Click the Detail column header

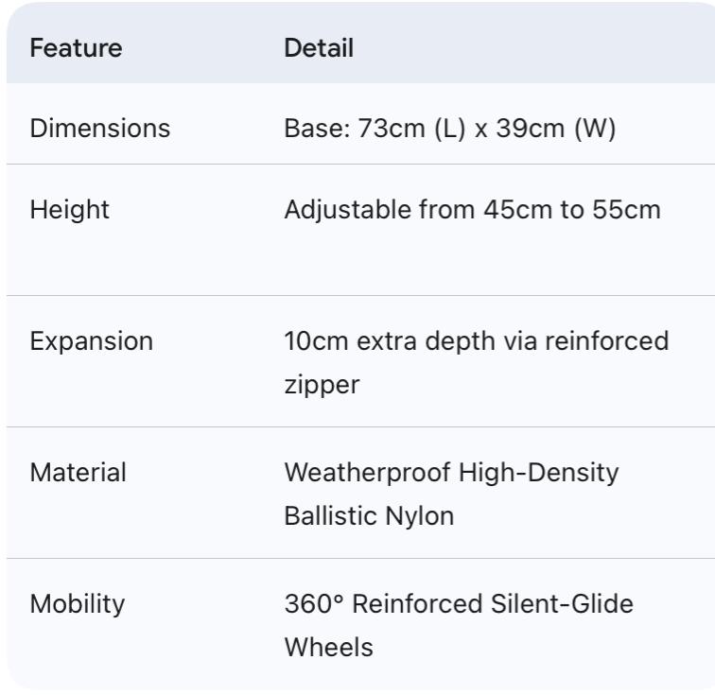pyautogui.click(x=319, y=48)
